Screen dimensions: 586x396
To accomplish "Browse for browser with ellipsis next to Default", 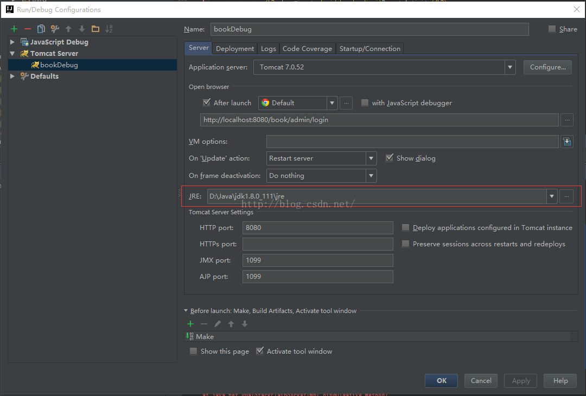I will coord(346,103).
